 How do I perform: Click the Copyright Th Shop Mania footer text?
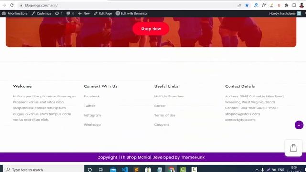(x=151, y=157)
